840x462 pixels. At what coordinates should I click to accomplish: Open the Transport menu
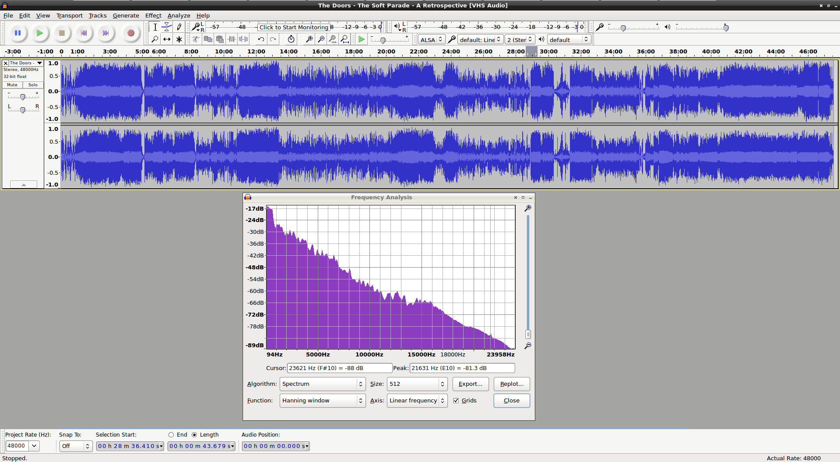pos(69,15)
